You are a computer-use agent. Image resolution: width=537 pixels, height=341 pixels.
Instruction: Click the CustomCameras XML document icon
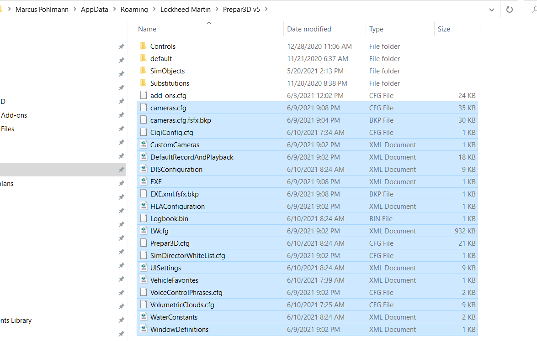coord(144,144)
